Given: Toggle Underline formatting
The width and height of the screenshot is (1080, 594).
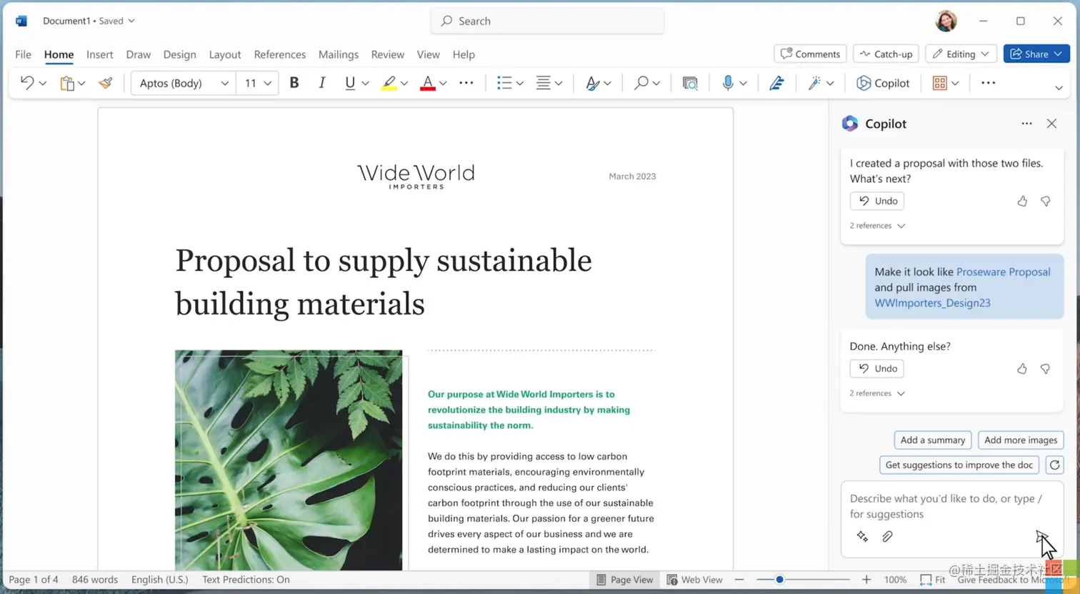Looking at the screenshot, I should click(350, 83).
